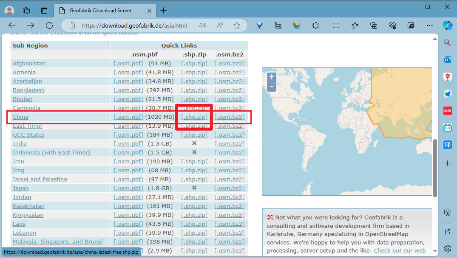Open sidebar settings gear
Viewport: 457px width, 258px height.
tap(447, 249)
